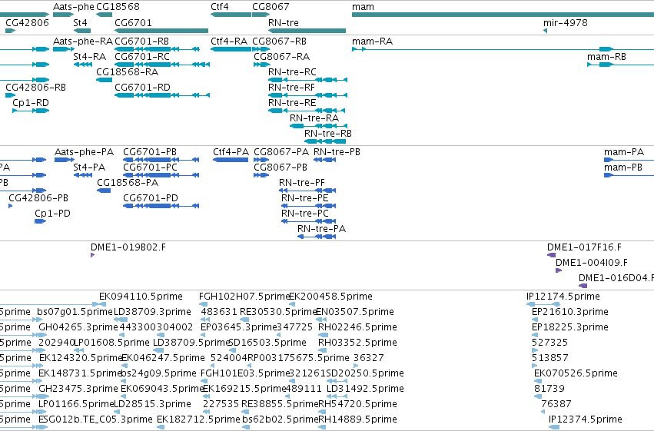Select the CG42806-RB transcript
The image size is (654, 431).
click(x=11, y=95)
